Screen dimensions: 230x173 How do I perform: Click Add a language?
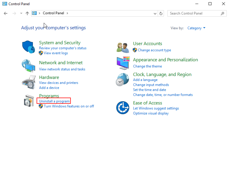pos(145,80)
